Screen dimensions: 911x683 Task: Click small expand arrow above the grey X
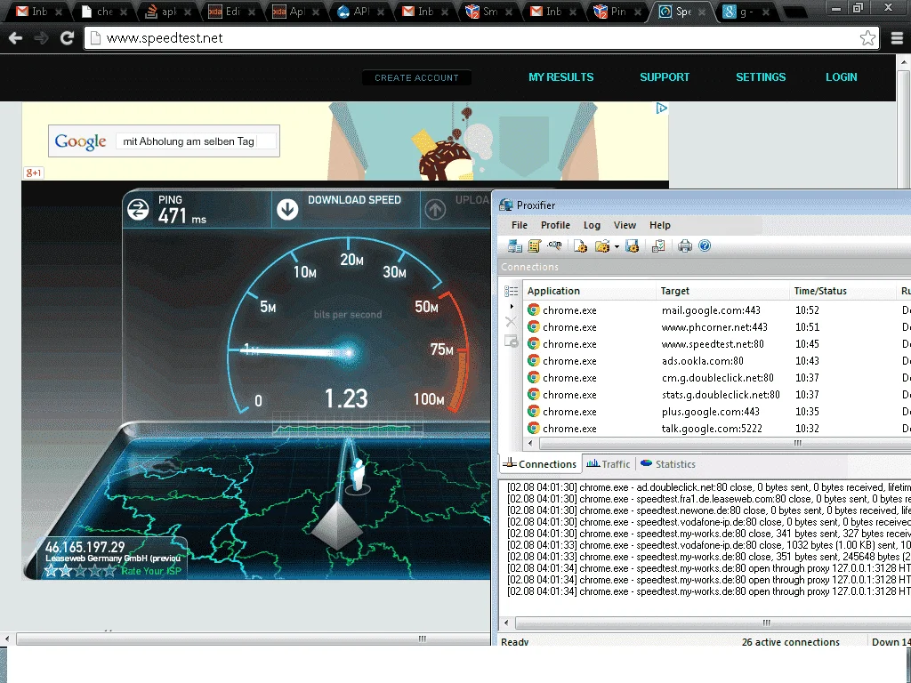pos(512,306)
